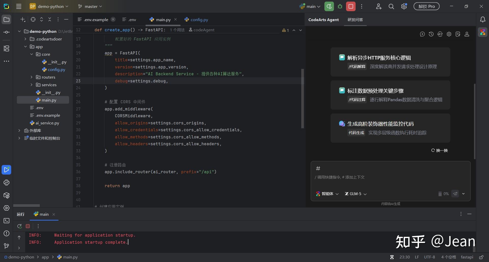
Task: Click the editor vertical scrollbar
Action: coord(303,98)
